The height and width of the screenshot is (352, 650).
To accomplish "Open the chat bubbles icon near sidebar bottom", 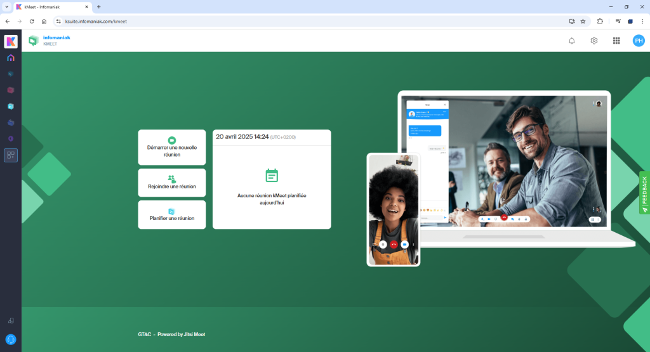I will click(x=11, y=320).
